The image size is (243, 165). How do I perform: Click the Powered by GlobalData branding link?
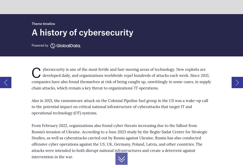[56, 46]
